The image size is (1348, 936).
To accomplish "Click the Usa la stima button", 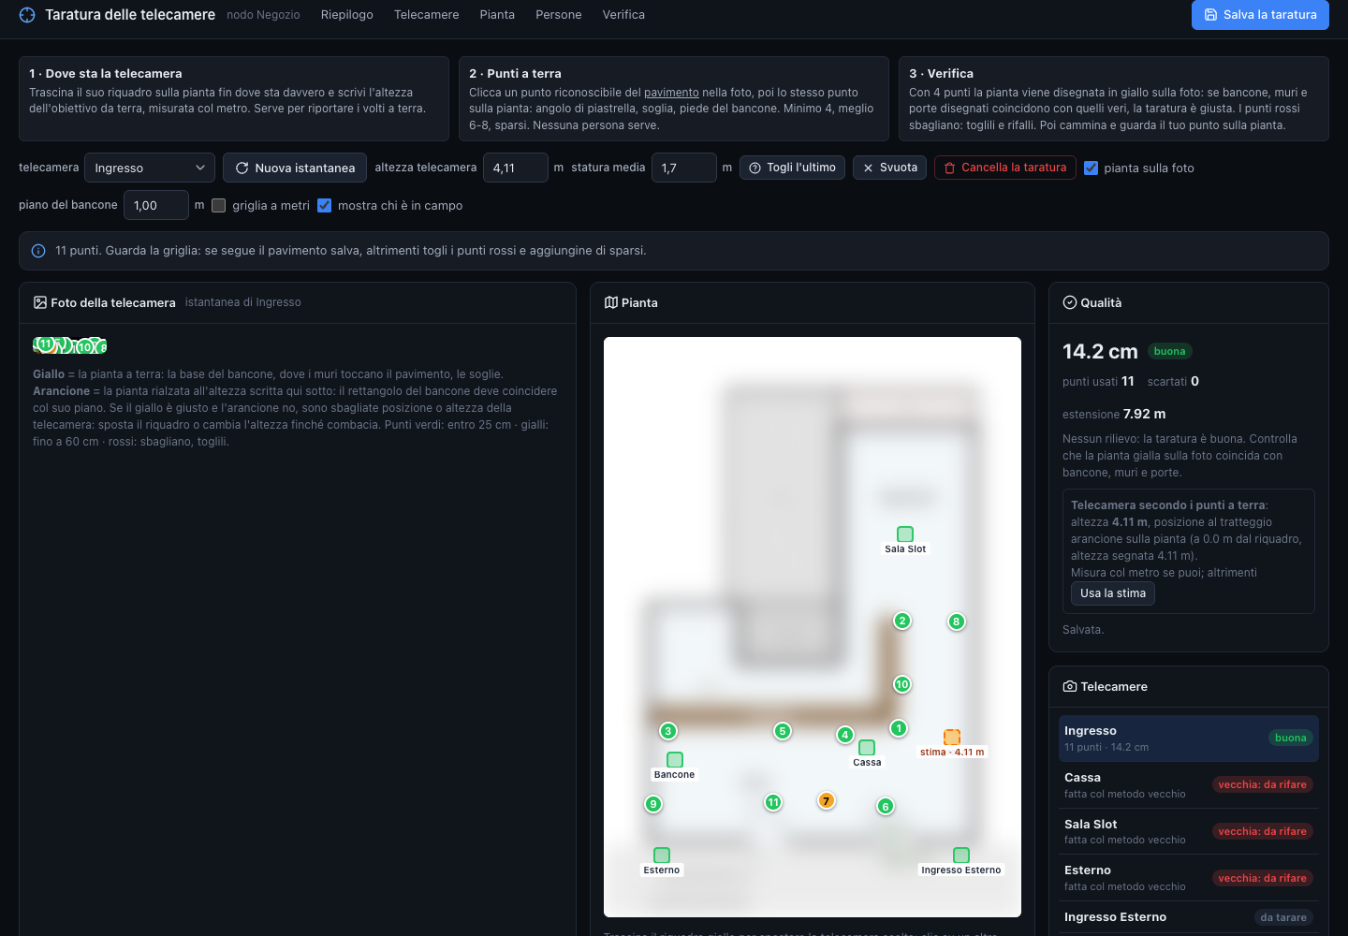I will click(x=1113, y=593).
